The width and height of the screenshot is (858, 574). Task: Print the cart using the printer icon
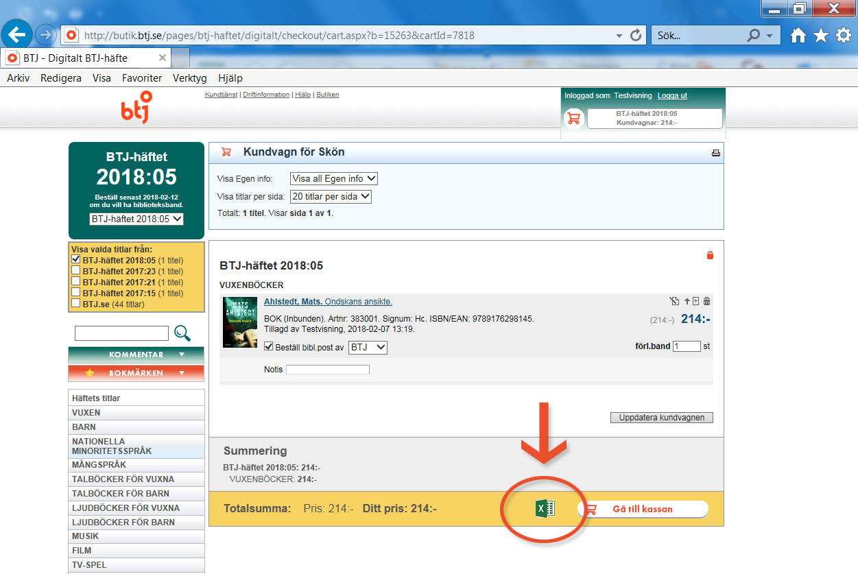tap(716, 153)
